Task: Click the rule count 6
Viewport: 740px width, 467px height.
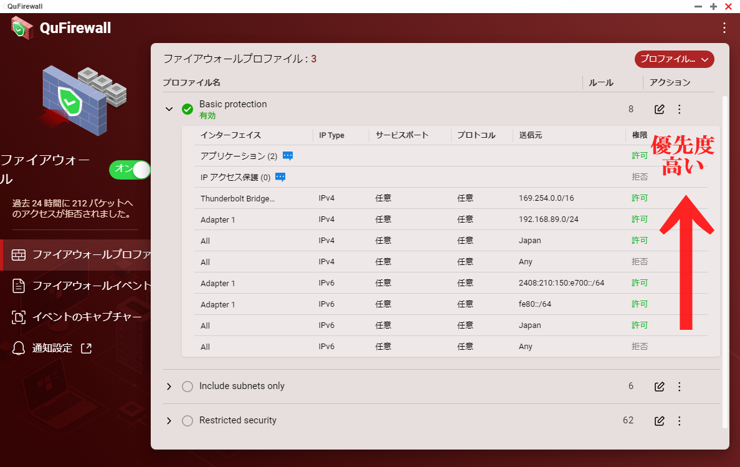Action: (630, 386)
